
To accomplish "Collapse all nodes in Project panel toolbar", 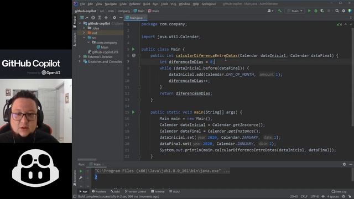I will pos(106,17).
